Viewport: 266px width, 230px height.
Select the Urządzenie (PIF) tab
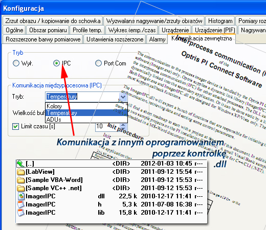tap(215, 30)
